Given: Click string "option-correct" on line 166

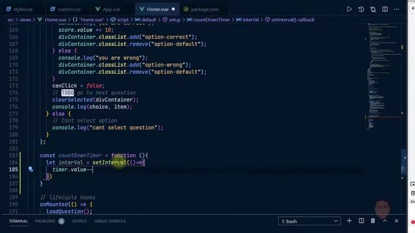Looking at the screenshot, I should (x=167, y=37).
